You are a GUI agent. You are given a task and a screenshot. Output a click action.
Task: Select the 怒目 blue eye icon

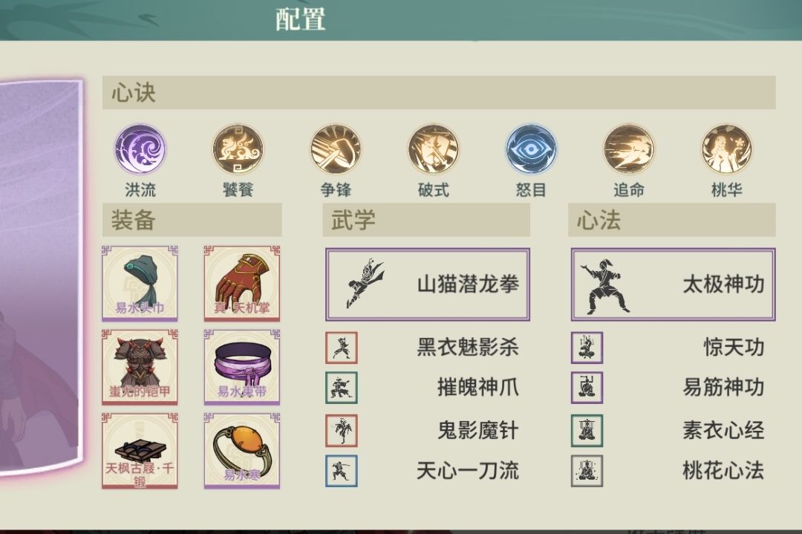531,149
